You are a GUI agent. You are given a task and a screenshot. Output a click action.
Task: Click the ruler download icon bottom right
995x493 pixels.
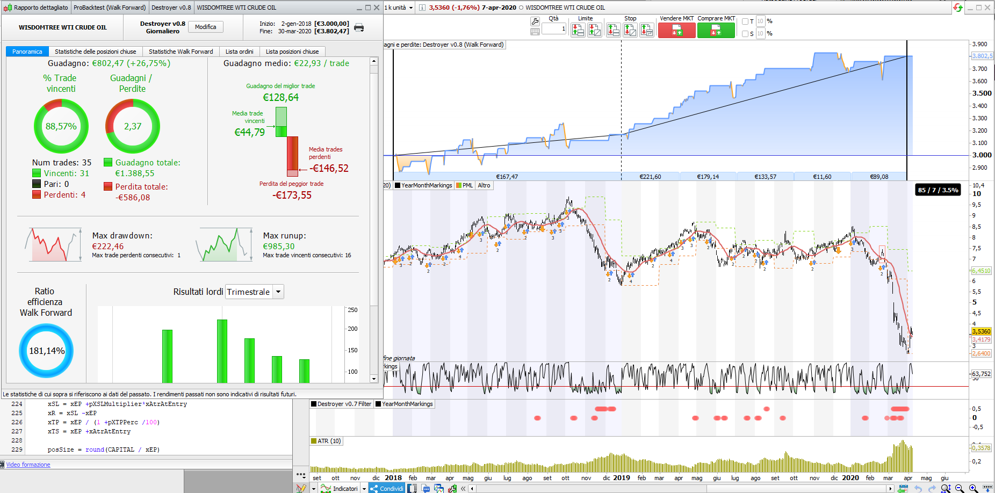coord(987,488)
